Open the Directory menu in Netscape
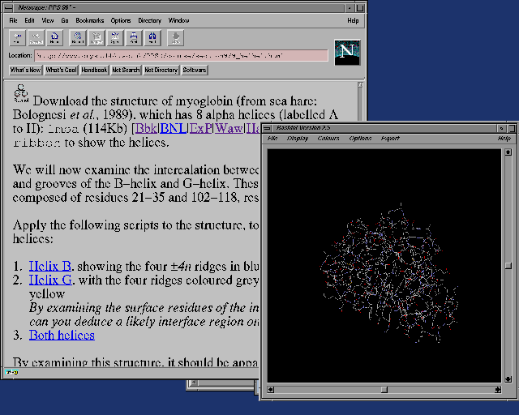The image size is (519, 415). coord(148,20)
